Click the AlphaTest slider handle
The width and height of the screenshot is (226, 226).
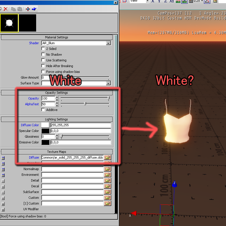(85, 104)
